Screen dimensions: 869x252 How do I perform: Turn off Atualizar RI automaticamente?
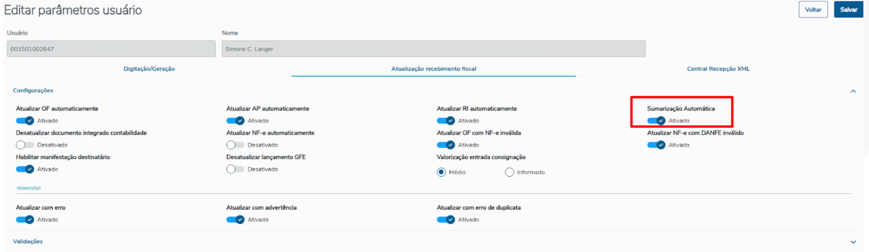[446, 121]
